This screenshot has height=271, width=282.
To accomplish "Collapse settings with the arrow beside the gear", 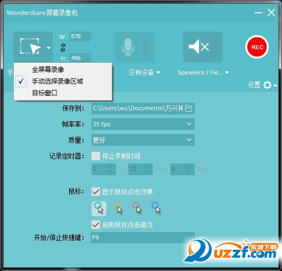I will click(x=275, y=85).
